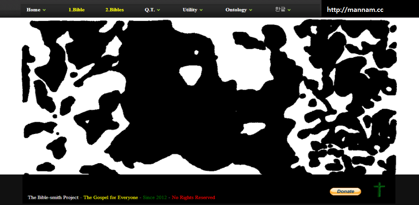Image resolution: width=419 pixels, height=205 pixels.
Task: Expand the Utility dropdown chevron
Action: point(201,10)
